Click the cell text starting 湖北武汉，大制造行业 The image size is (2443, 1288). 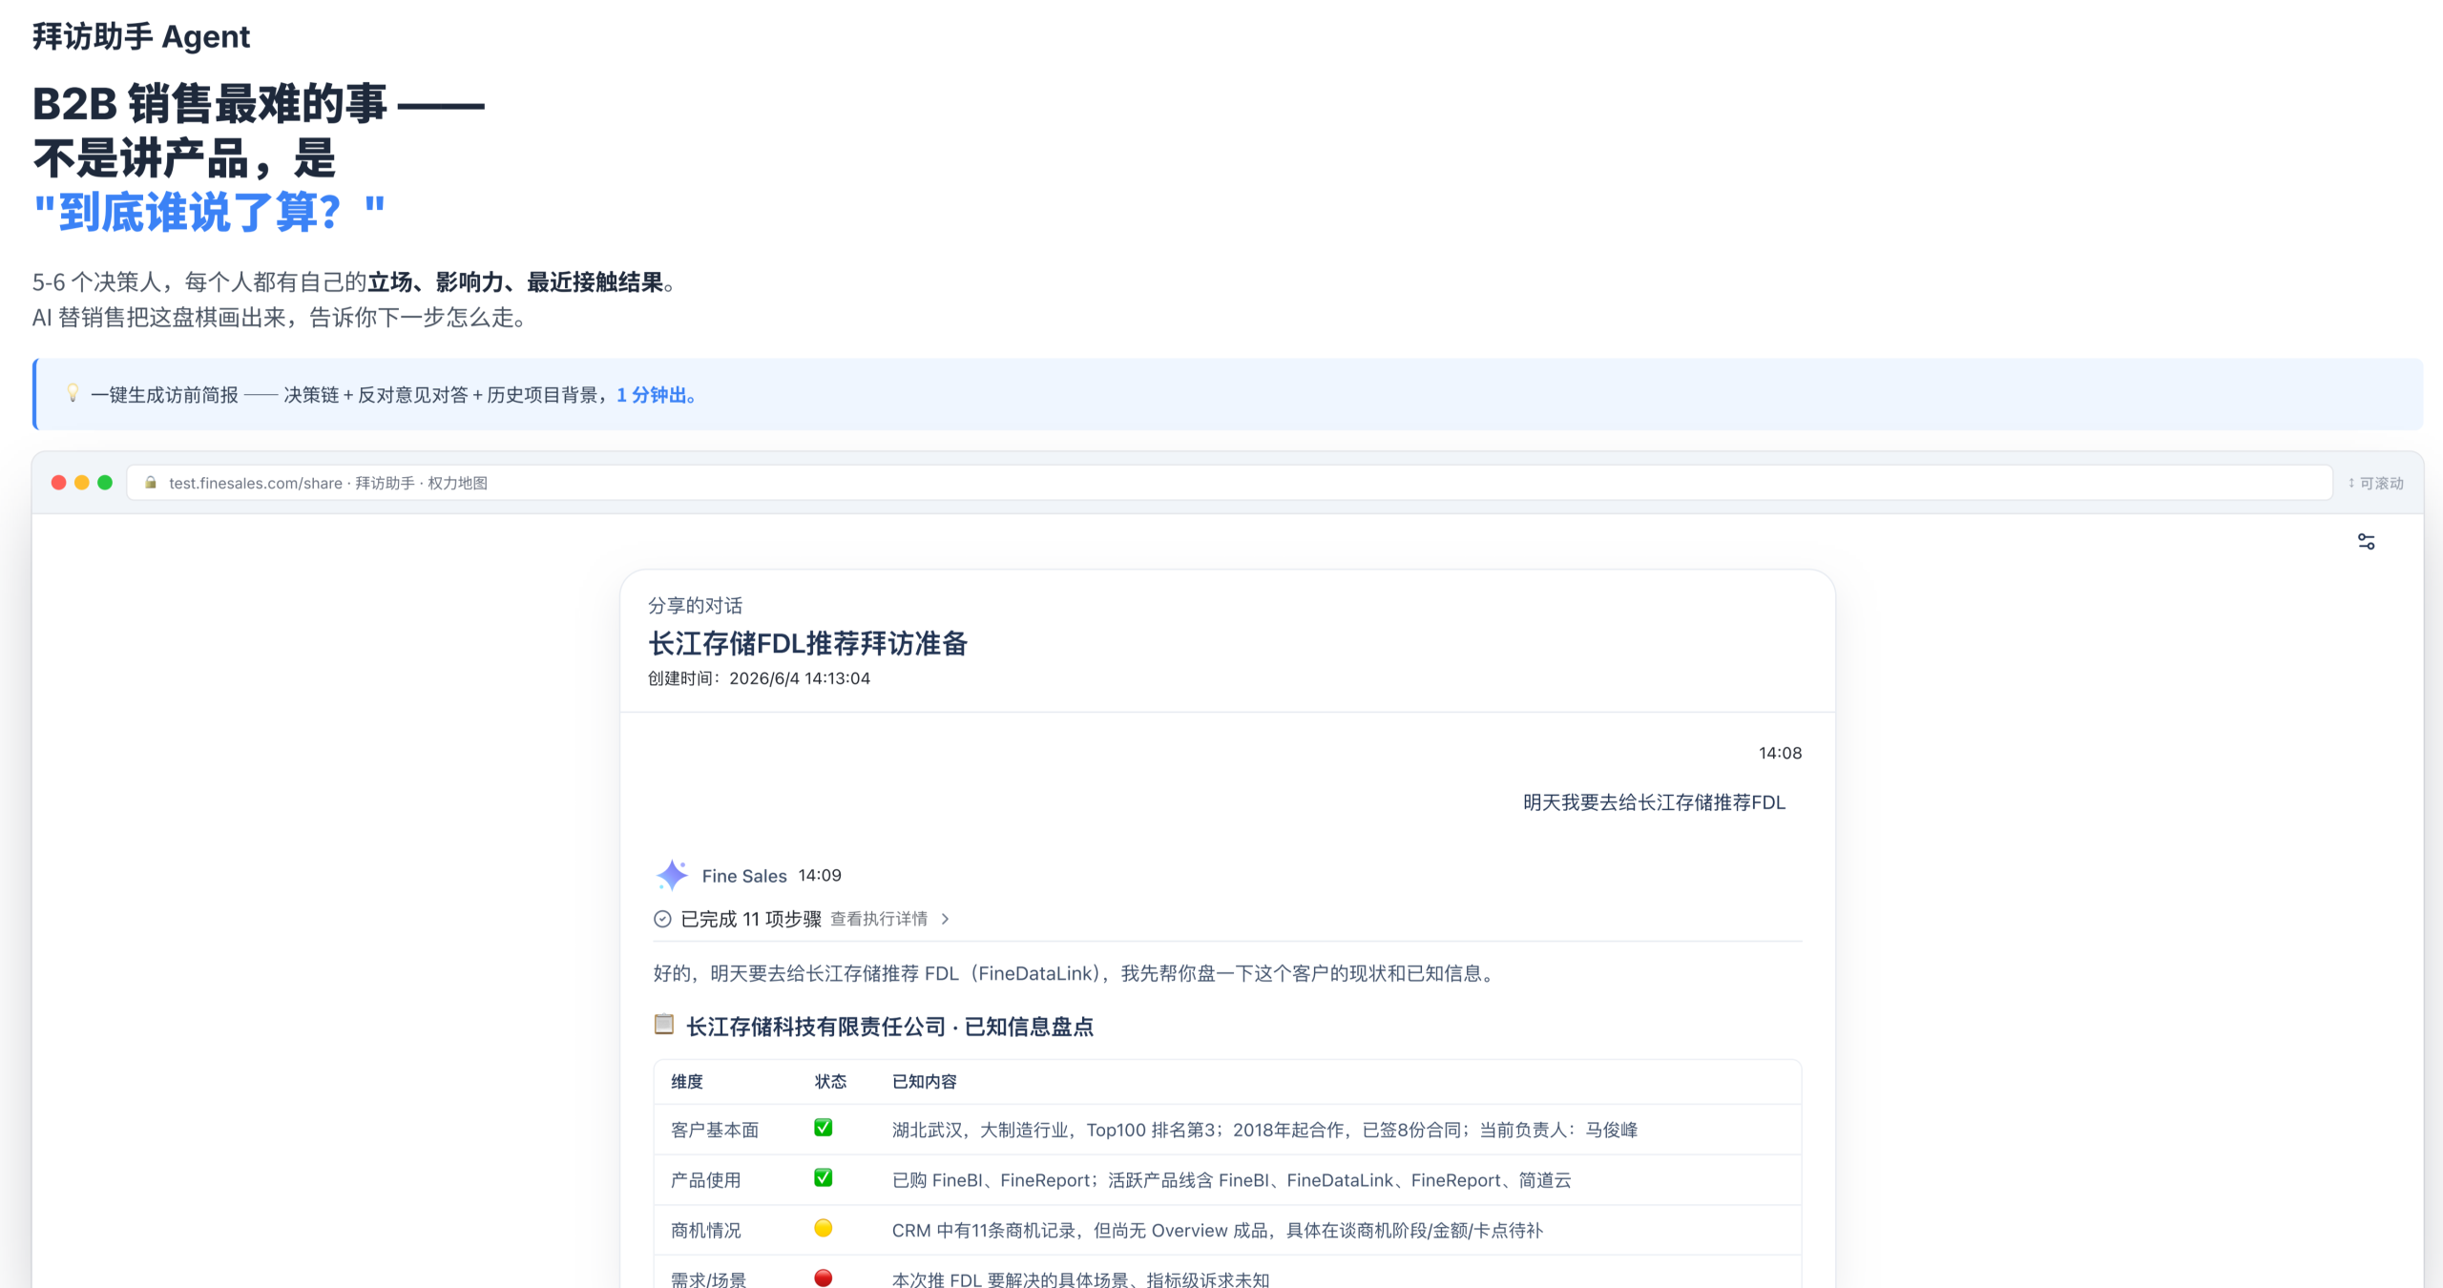pyautogui.click(x=1264, y=1130)
